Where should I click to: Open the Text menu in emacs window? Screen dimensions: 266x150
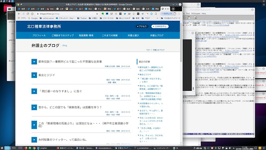click(187, 13)
